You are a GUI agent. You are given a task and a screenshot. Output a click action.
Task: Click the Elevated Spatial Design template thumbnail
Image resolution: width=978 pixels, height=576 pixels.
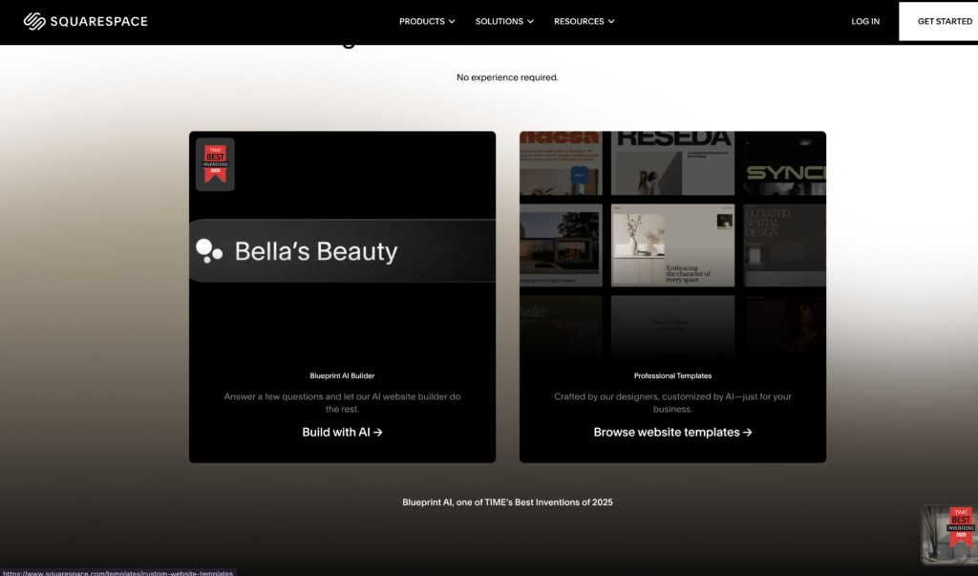[x=784, y=245]
